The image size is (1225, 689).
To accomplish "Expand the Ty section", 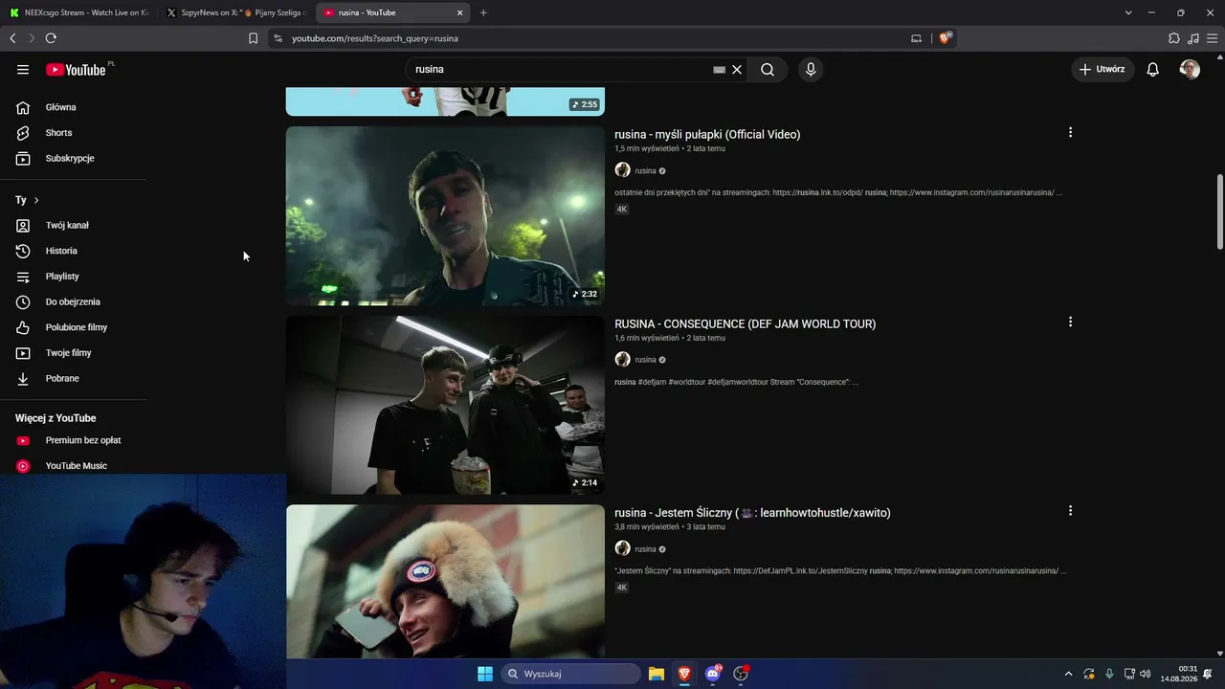I will pyautogui.click(x=28, y=200).
